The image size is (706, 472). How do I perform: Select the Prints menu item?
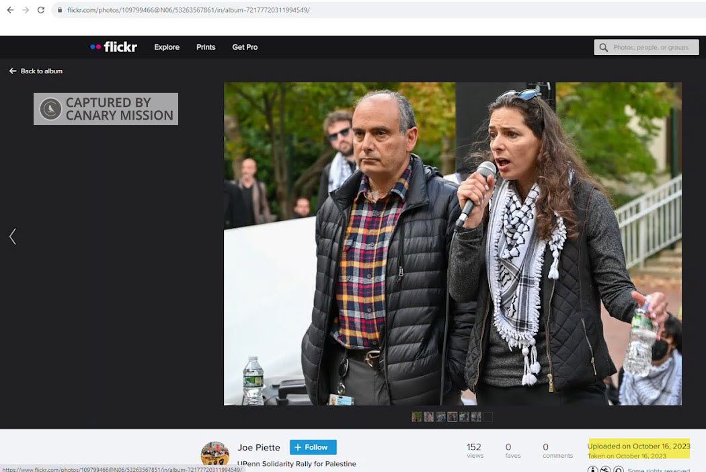(206, 47)
